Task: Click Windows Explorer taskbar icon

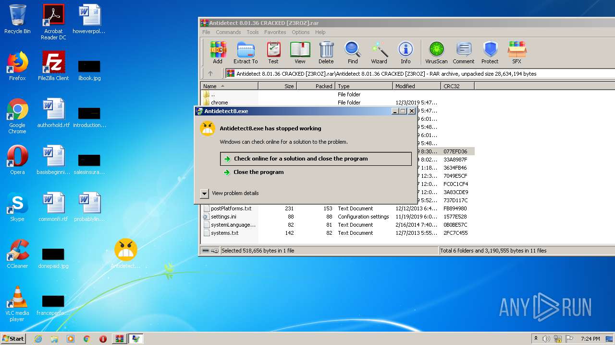Action: pyautogui.click(x=54, y=339)
